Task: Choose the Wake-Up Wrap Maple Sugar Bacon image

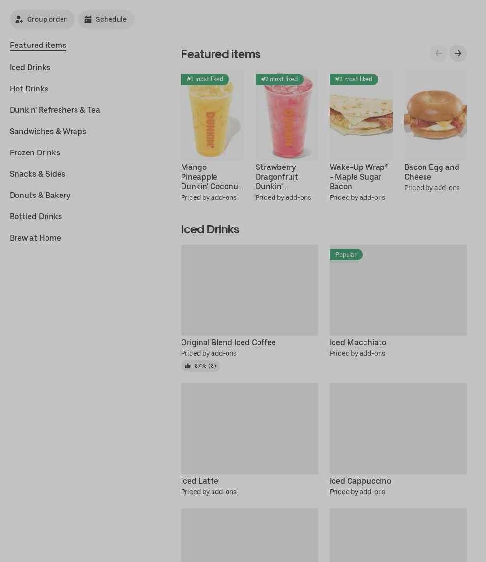Action: coord(361,115)
